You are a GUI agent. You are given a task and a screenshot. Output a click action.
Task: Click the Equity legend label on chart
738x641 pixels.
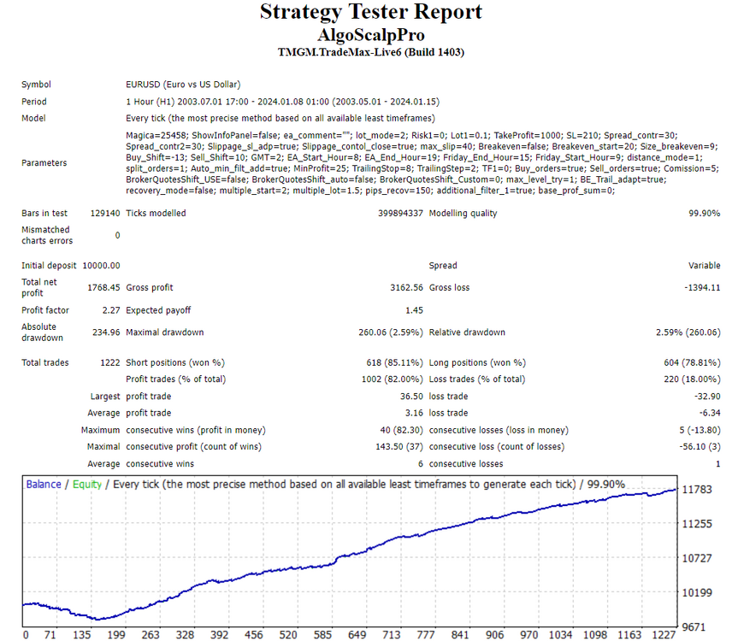87,485
